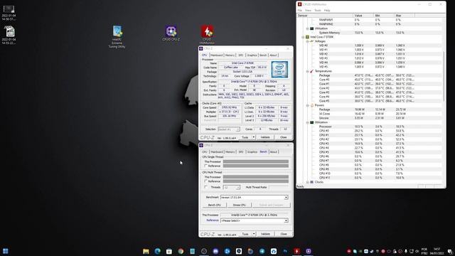Collapse the Temperatures node in HWMonitor
Viewport: 455px width, 256px height.
[307, 71]
